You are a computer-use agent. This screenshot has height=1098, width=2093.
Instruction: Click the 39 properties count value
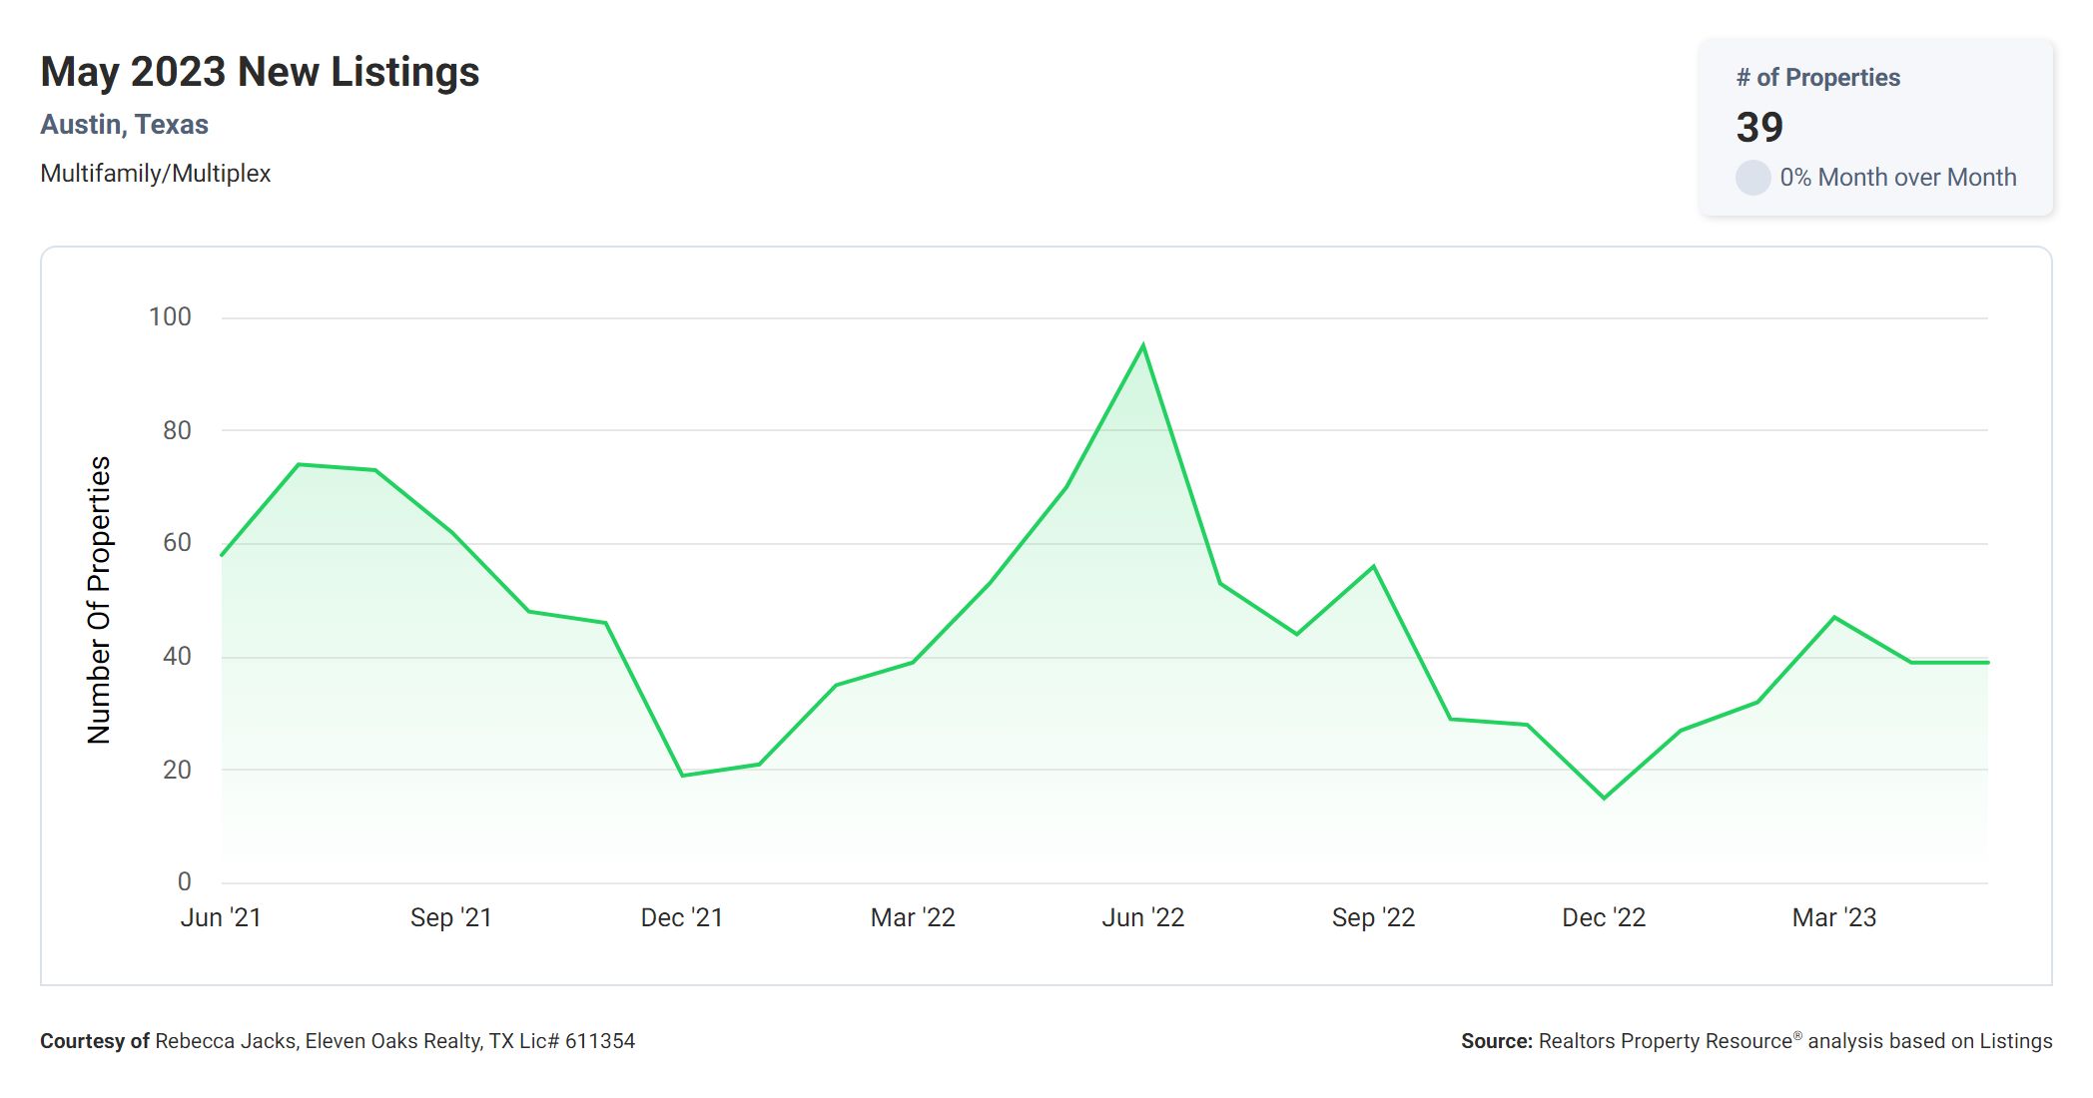[1759, 127]
